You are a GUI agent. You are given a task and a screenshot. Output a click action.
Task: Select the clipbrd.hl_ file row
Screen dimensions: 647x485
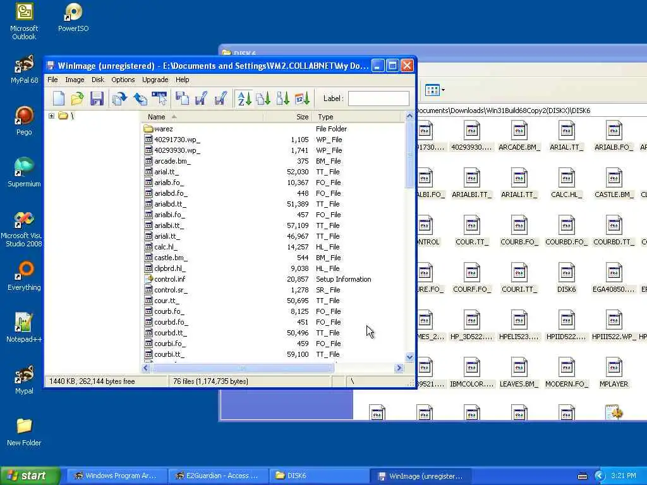click(x=272, y=268)
